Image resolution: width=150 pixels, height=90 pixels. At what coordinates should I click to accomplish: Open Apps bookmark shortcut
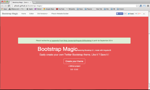click(4, 9)
